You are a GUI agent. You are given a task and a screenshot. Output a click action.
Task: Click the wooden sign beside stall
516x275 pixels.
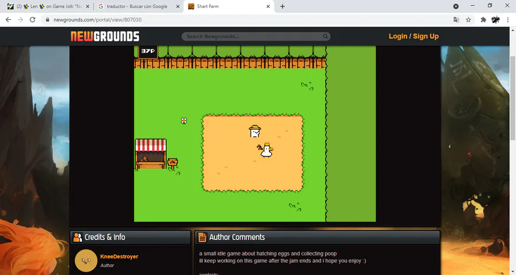173,163
